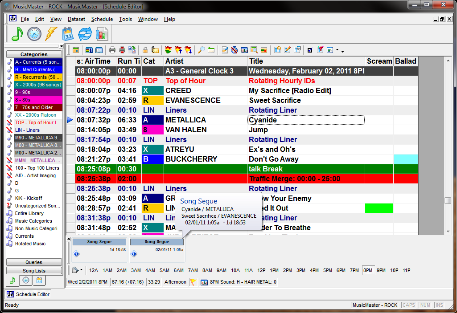Viewport: 457px width, 313px height.
Task: Click the Song Lists button
Action: click(x=34, y=271)
